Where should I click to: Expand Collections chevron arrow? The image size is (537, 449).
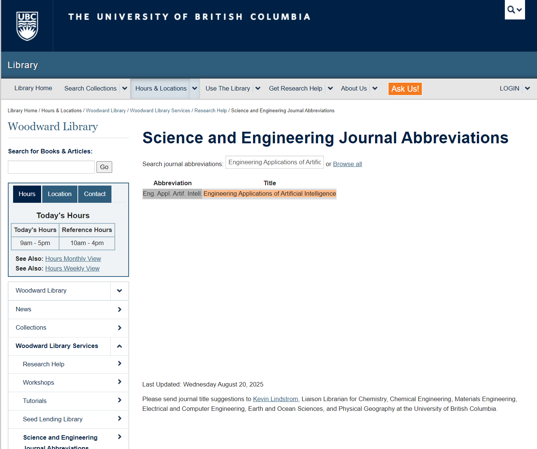tap(119, 328)
